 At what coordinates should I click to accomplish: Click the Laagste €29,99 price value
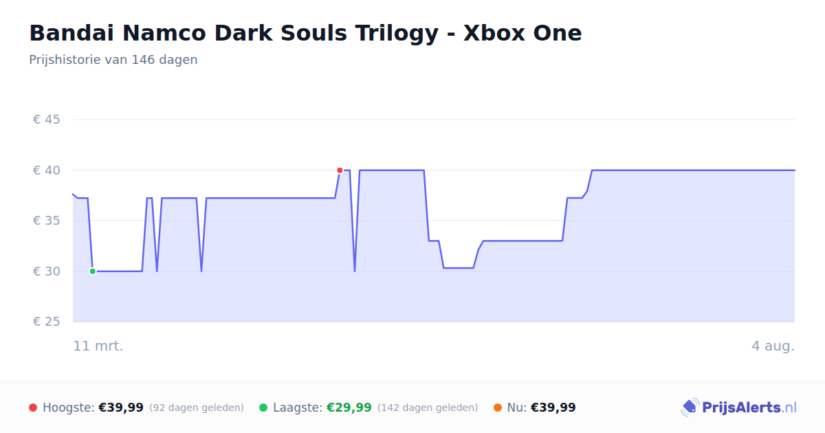(x=349, y=408)
